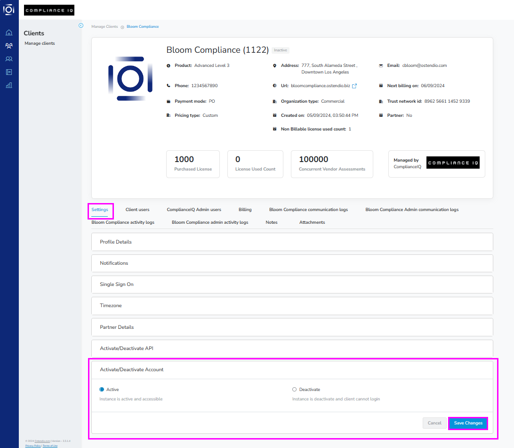This screenshot has width=514, height=448.
Task: Click the Bloom Compliance client logo image
Action: 130,79
